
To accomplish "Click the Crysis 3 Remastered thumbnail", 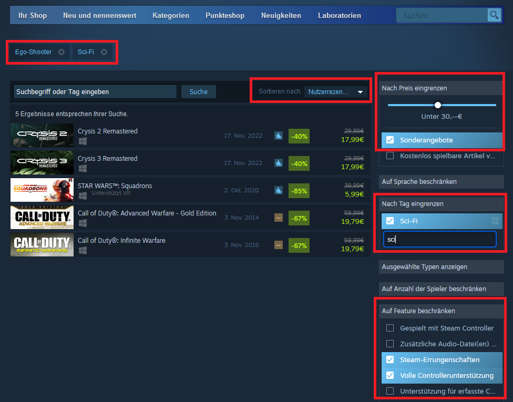I will (x=42, y=162).
